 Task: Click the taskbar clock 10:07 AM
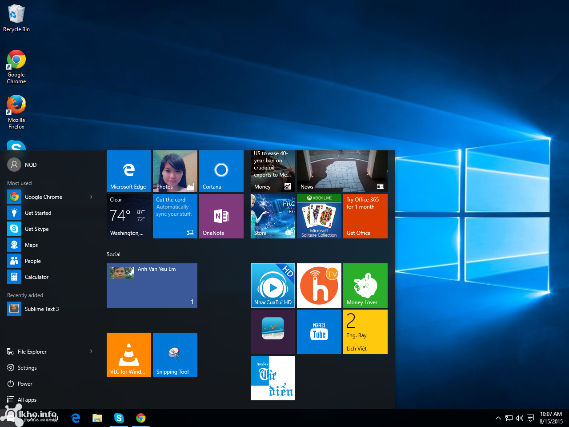pos(551,418)
